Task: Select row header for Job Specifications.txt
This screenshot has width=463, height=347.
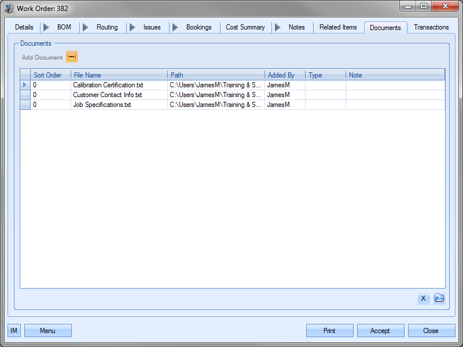Action: (25, 105)
